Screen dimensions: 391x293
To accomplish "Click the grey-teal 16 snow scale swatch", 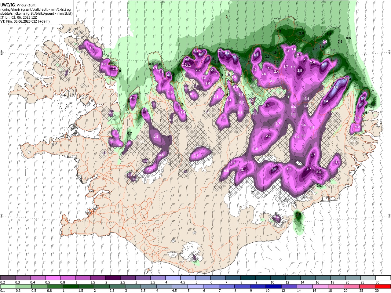I will pos(323,278).
